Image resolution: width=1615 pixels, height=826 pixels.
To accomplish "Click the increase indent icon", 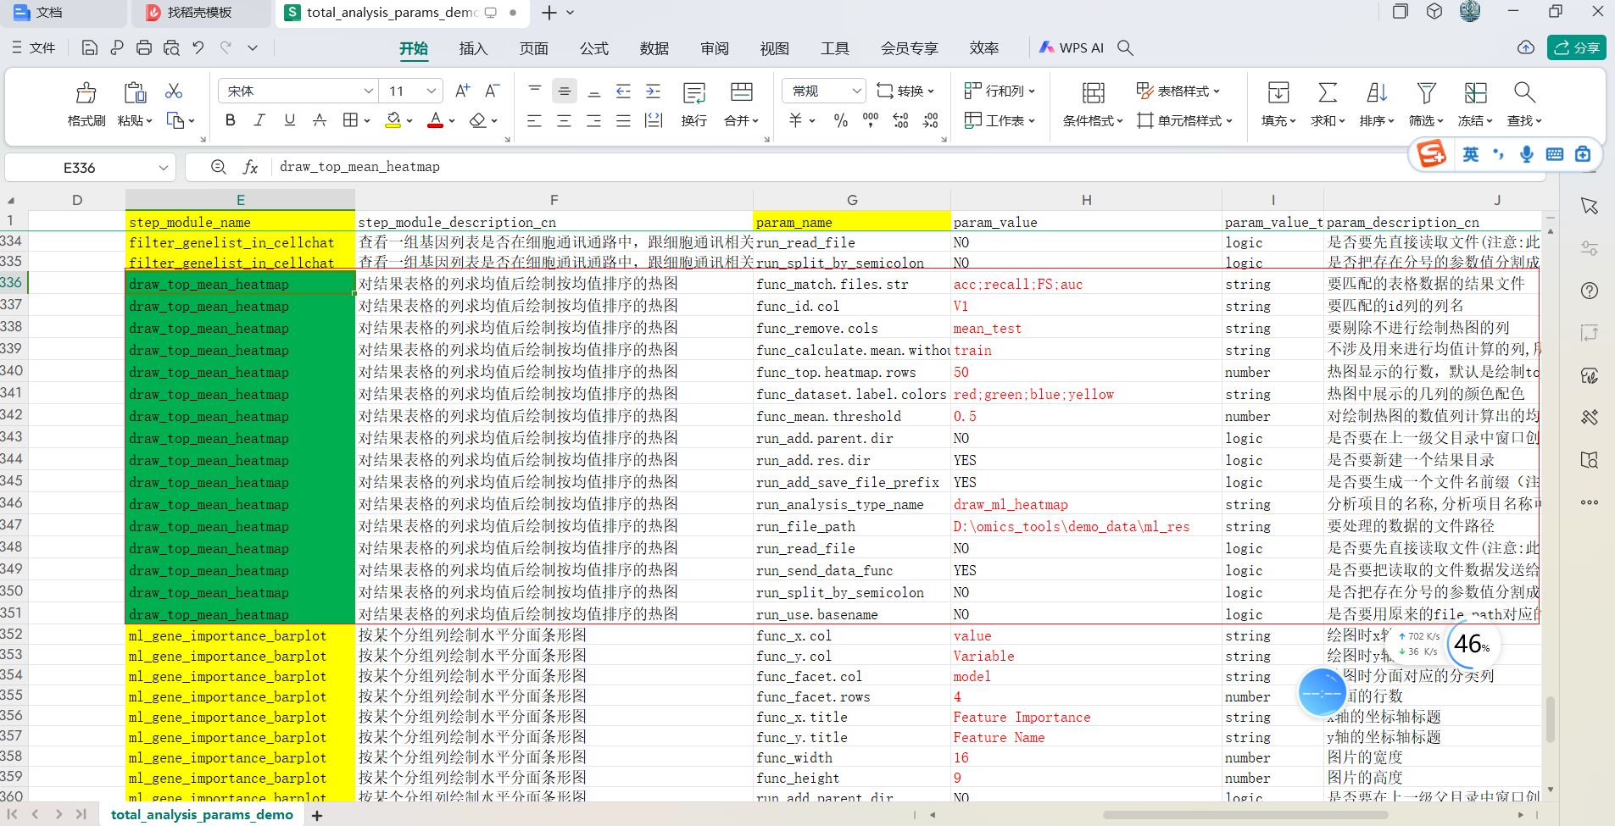I will pos(653,91).
